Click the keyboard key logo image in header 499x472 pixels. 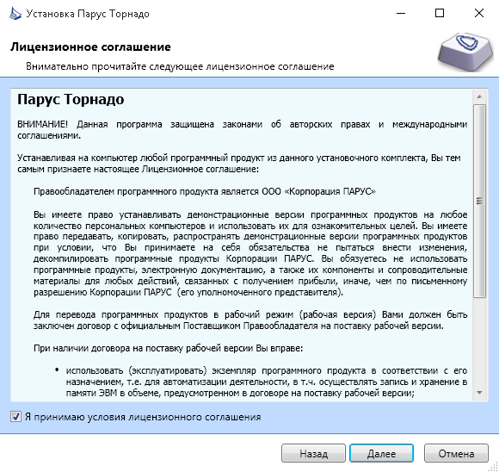[x=465, y=52]
